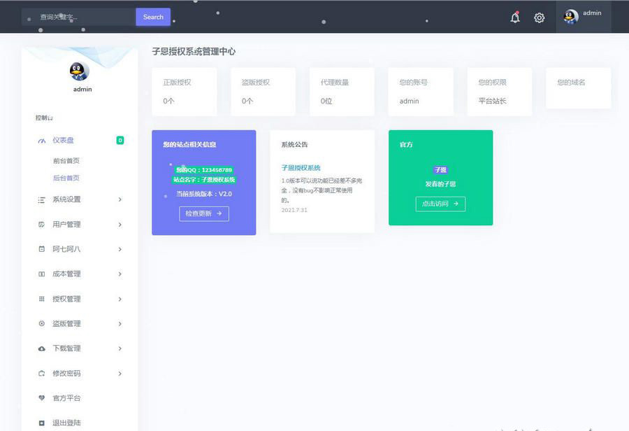Click the 下载管理 cloud icon

click(41, 348)
